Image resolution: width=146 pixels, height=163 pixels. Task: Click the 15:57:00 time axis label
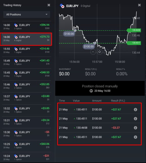pos(97,62)
